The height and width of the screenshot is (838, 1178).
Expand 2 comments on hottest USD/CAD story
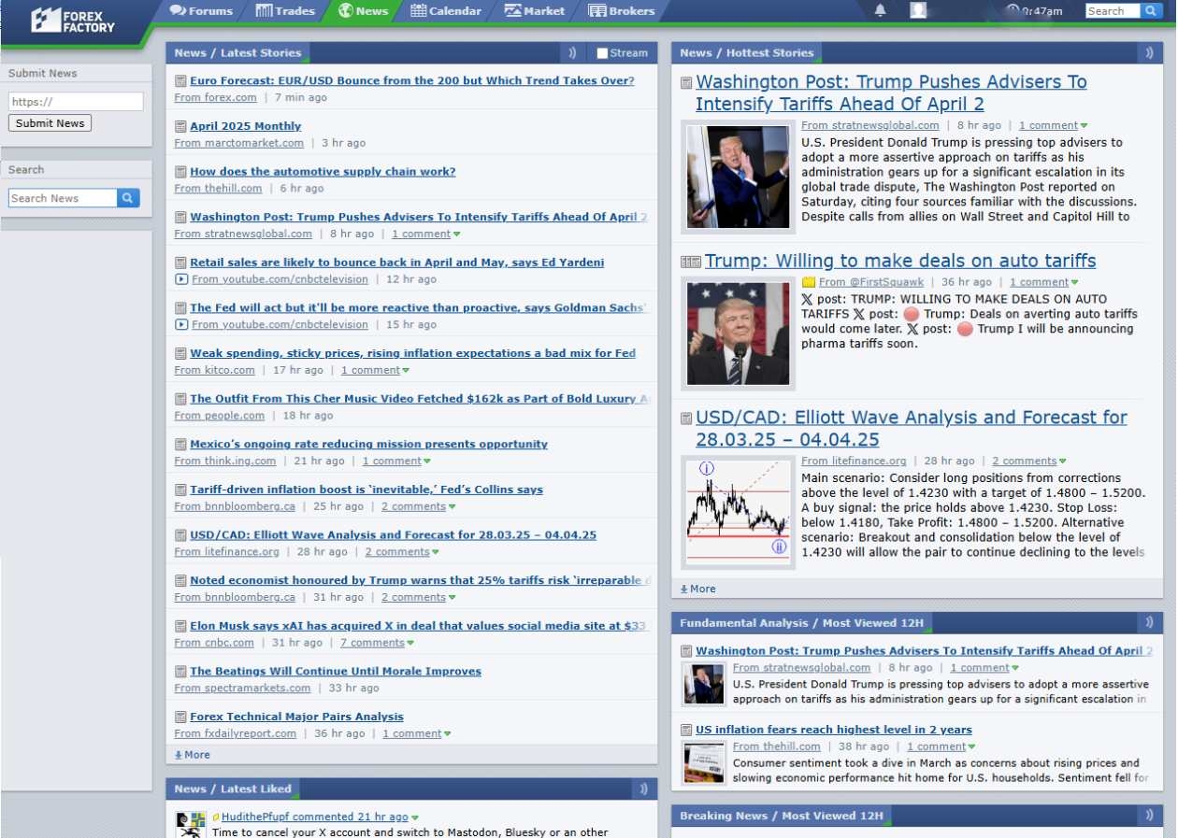[1062, 462]
